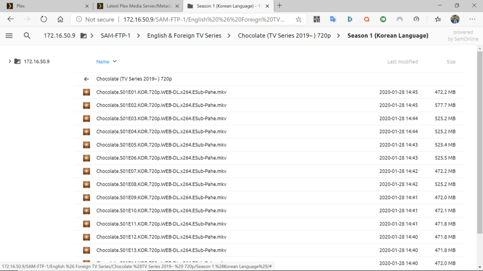
Task: Bookmark page with star icon in address bar
Action: pyautogui.click(x=299, y=19)
